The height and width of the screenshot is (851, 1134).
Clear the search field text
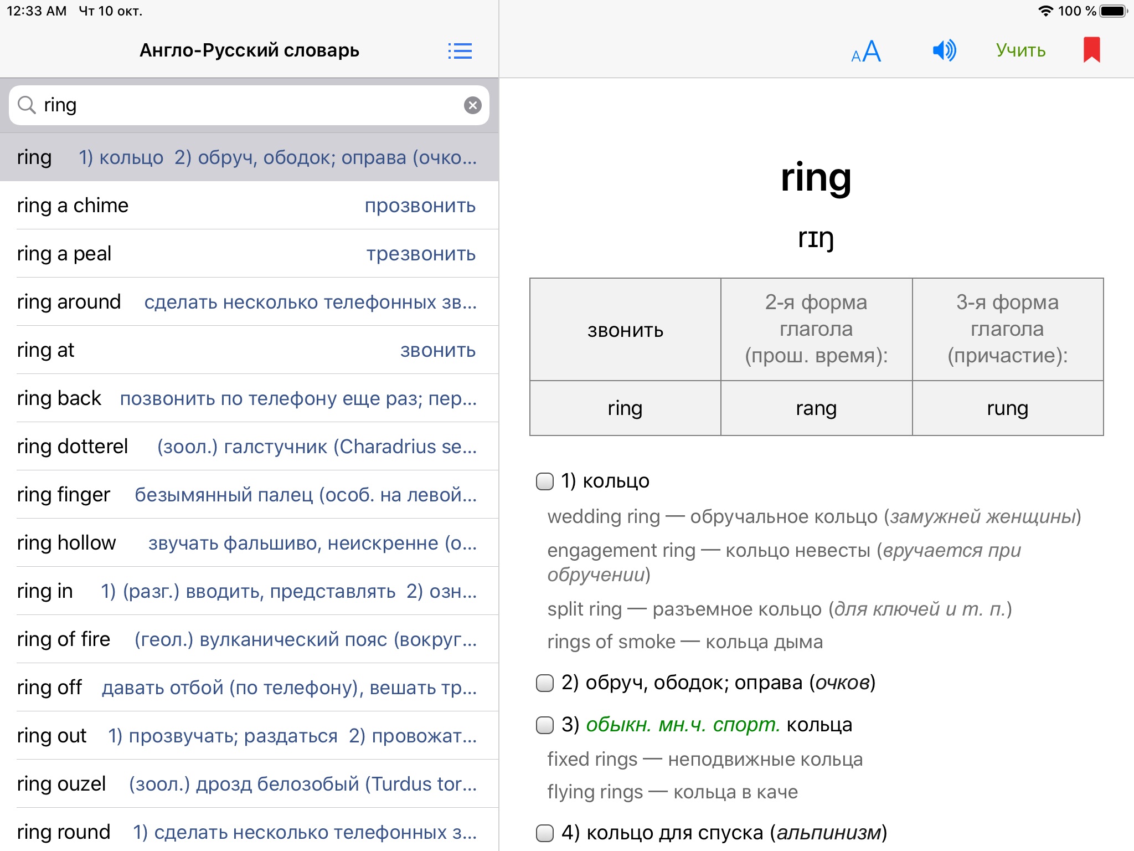pos(472,105)
